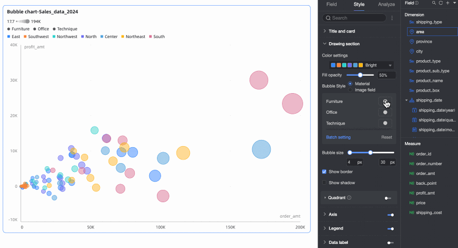Click the Bubble size maximum slider handle

371,152
